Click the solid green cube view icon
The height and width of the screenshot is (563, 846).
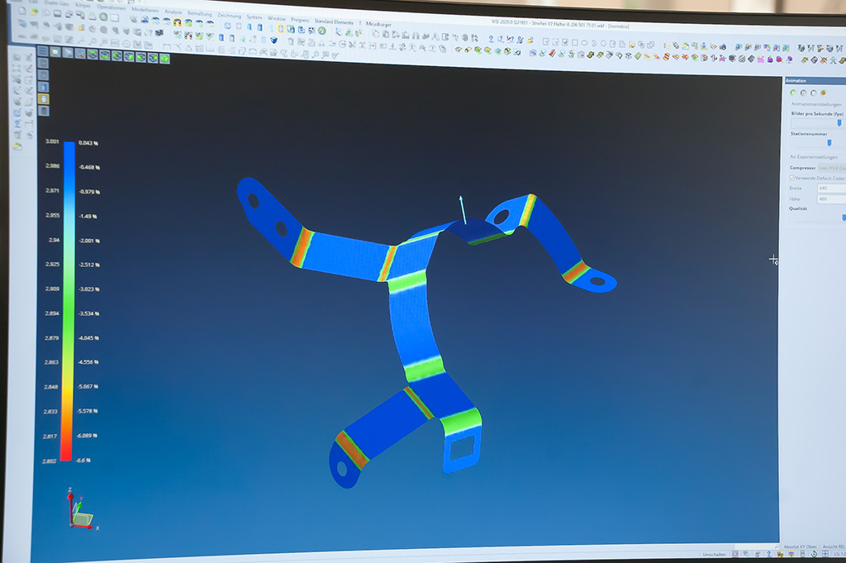pos(164,58)
